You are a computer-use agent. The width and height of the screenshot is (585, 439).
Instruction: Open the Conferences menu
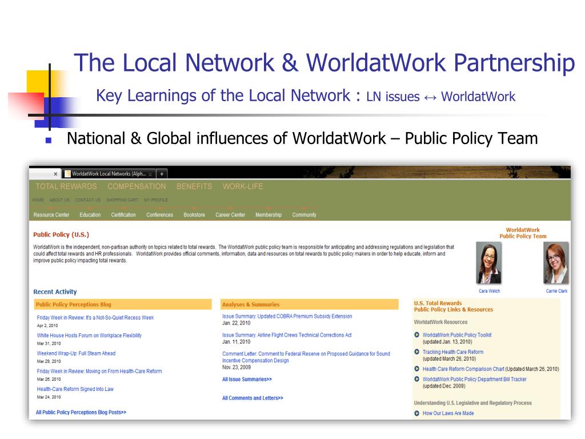160,215
